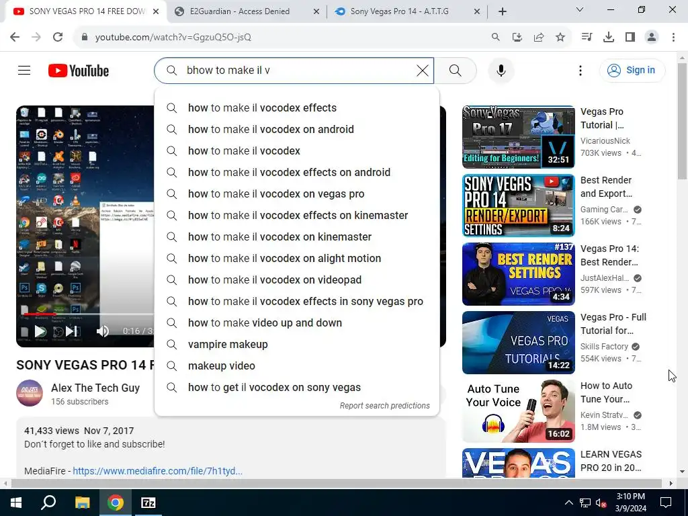Open YouTube settings three-dot menu
Viewport: 688px width, 516px height.
pos(580,70)
